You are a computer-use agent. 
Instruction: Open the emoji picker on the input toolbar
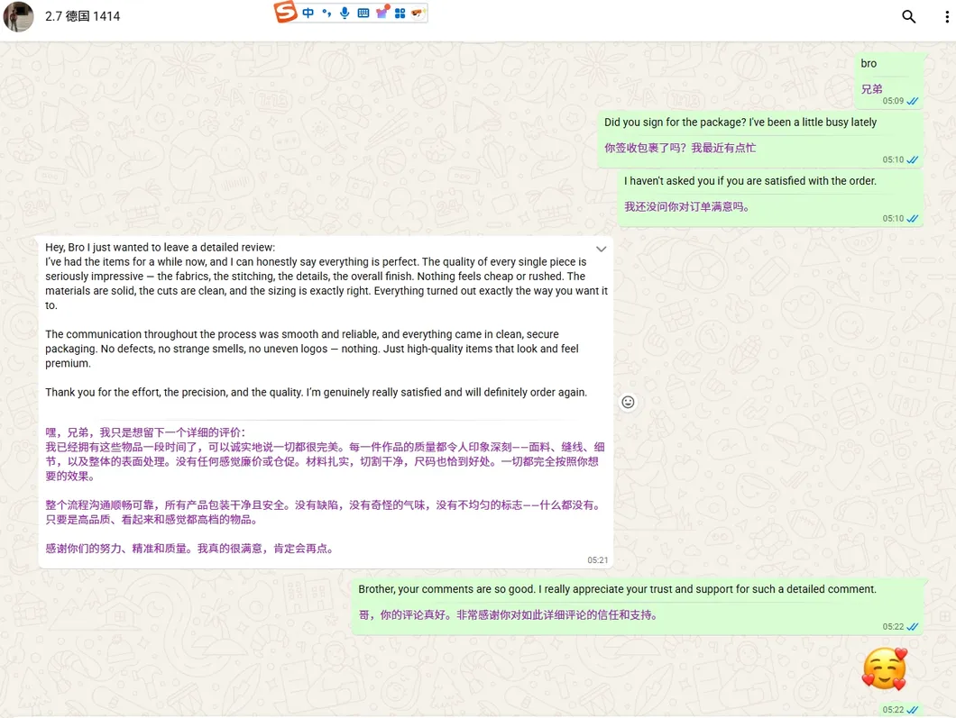(418, 13)
